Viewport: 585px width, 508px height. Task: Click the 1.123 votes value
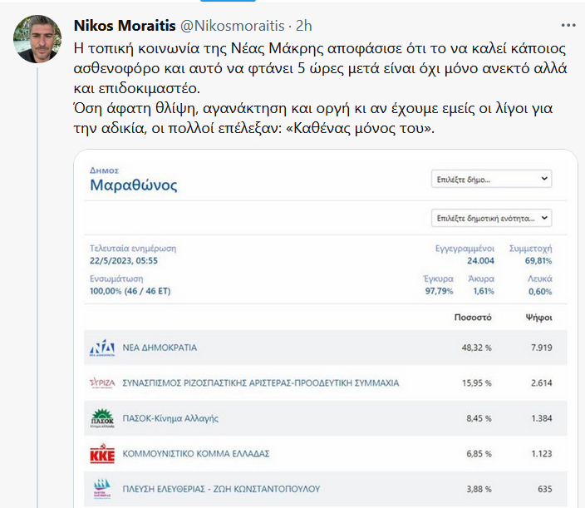coord(541,454)
